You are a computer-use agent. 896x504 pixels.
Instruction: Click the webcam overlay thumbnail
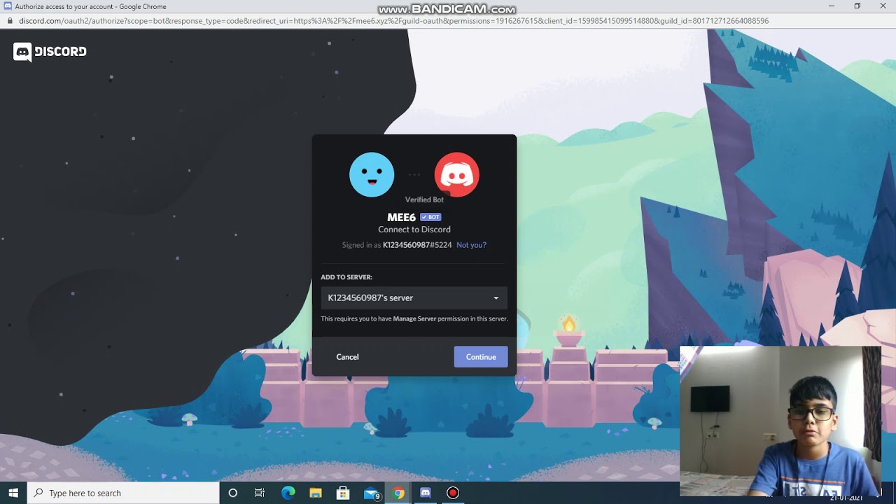click(x=780, y=421)
